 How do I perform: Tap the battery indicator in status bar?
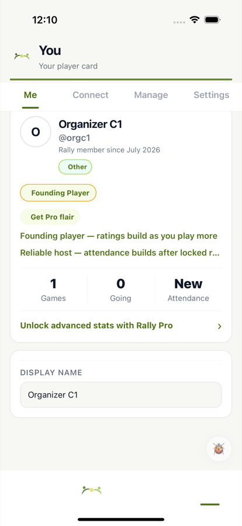coord(212,20)
